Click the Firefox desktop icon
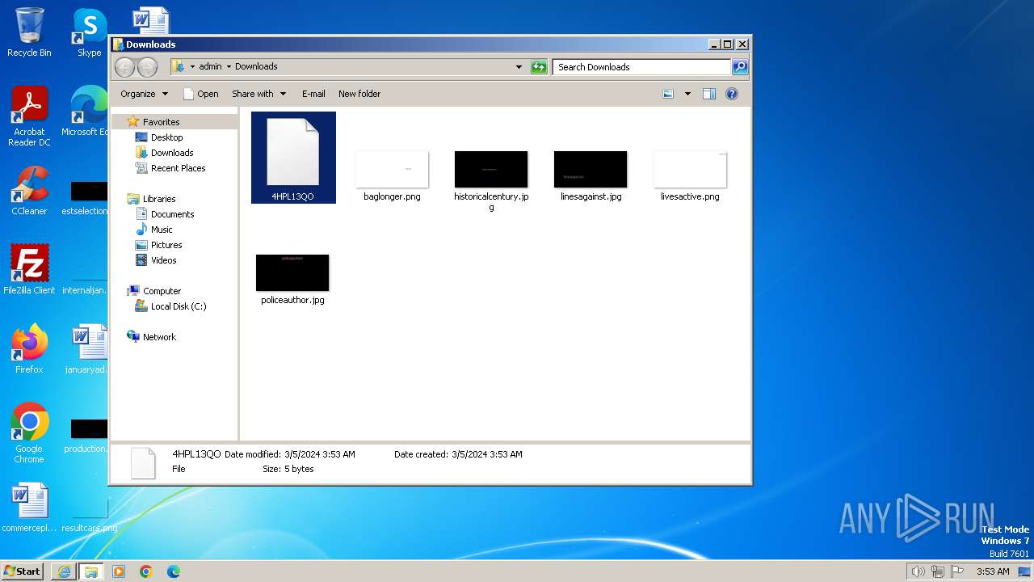The height and width of the screenshot is (582, 1034). tap(29, 349)
